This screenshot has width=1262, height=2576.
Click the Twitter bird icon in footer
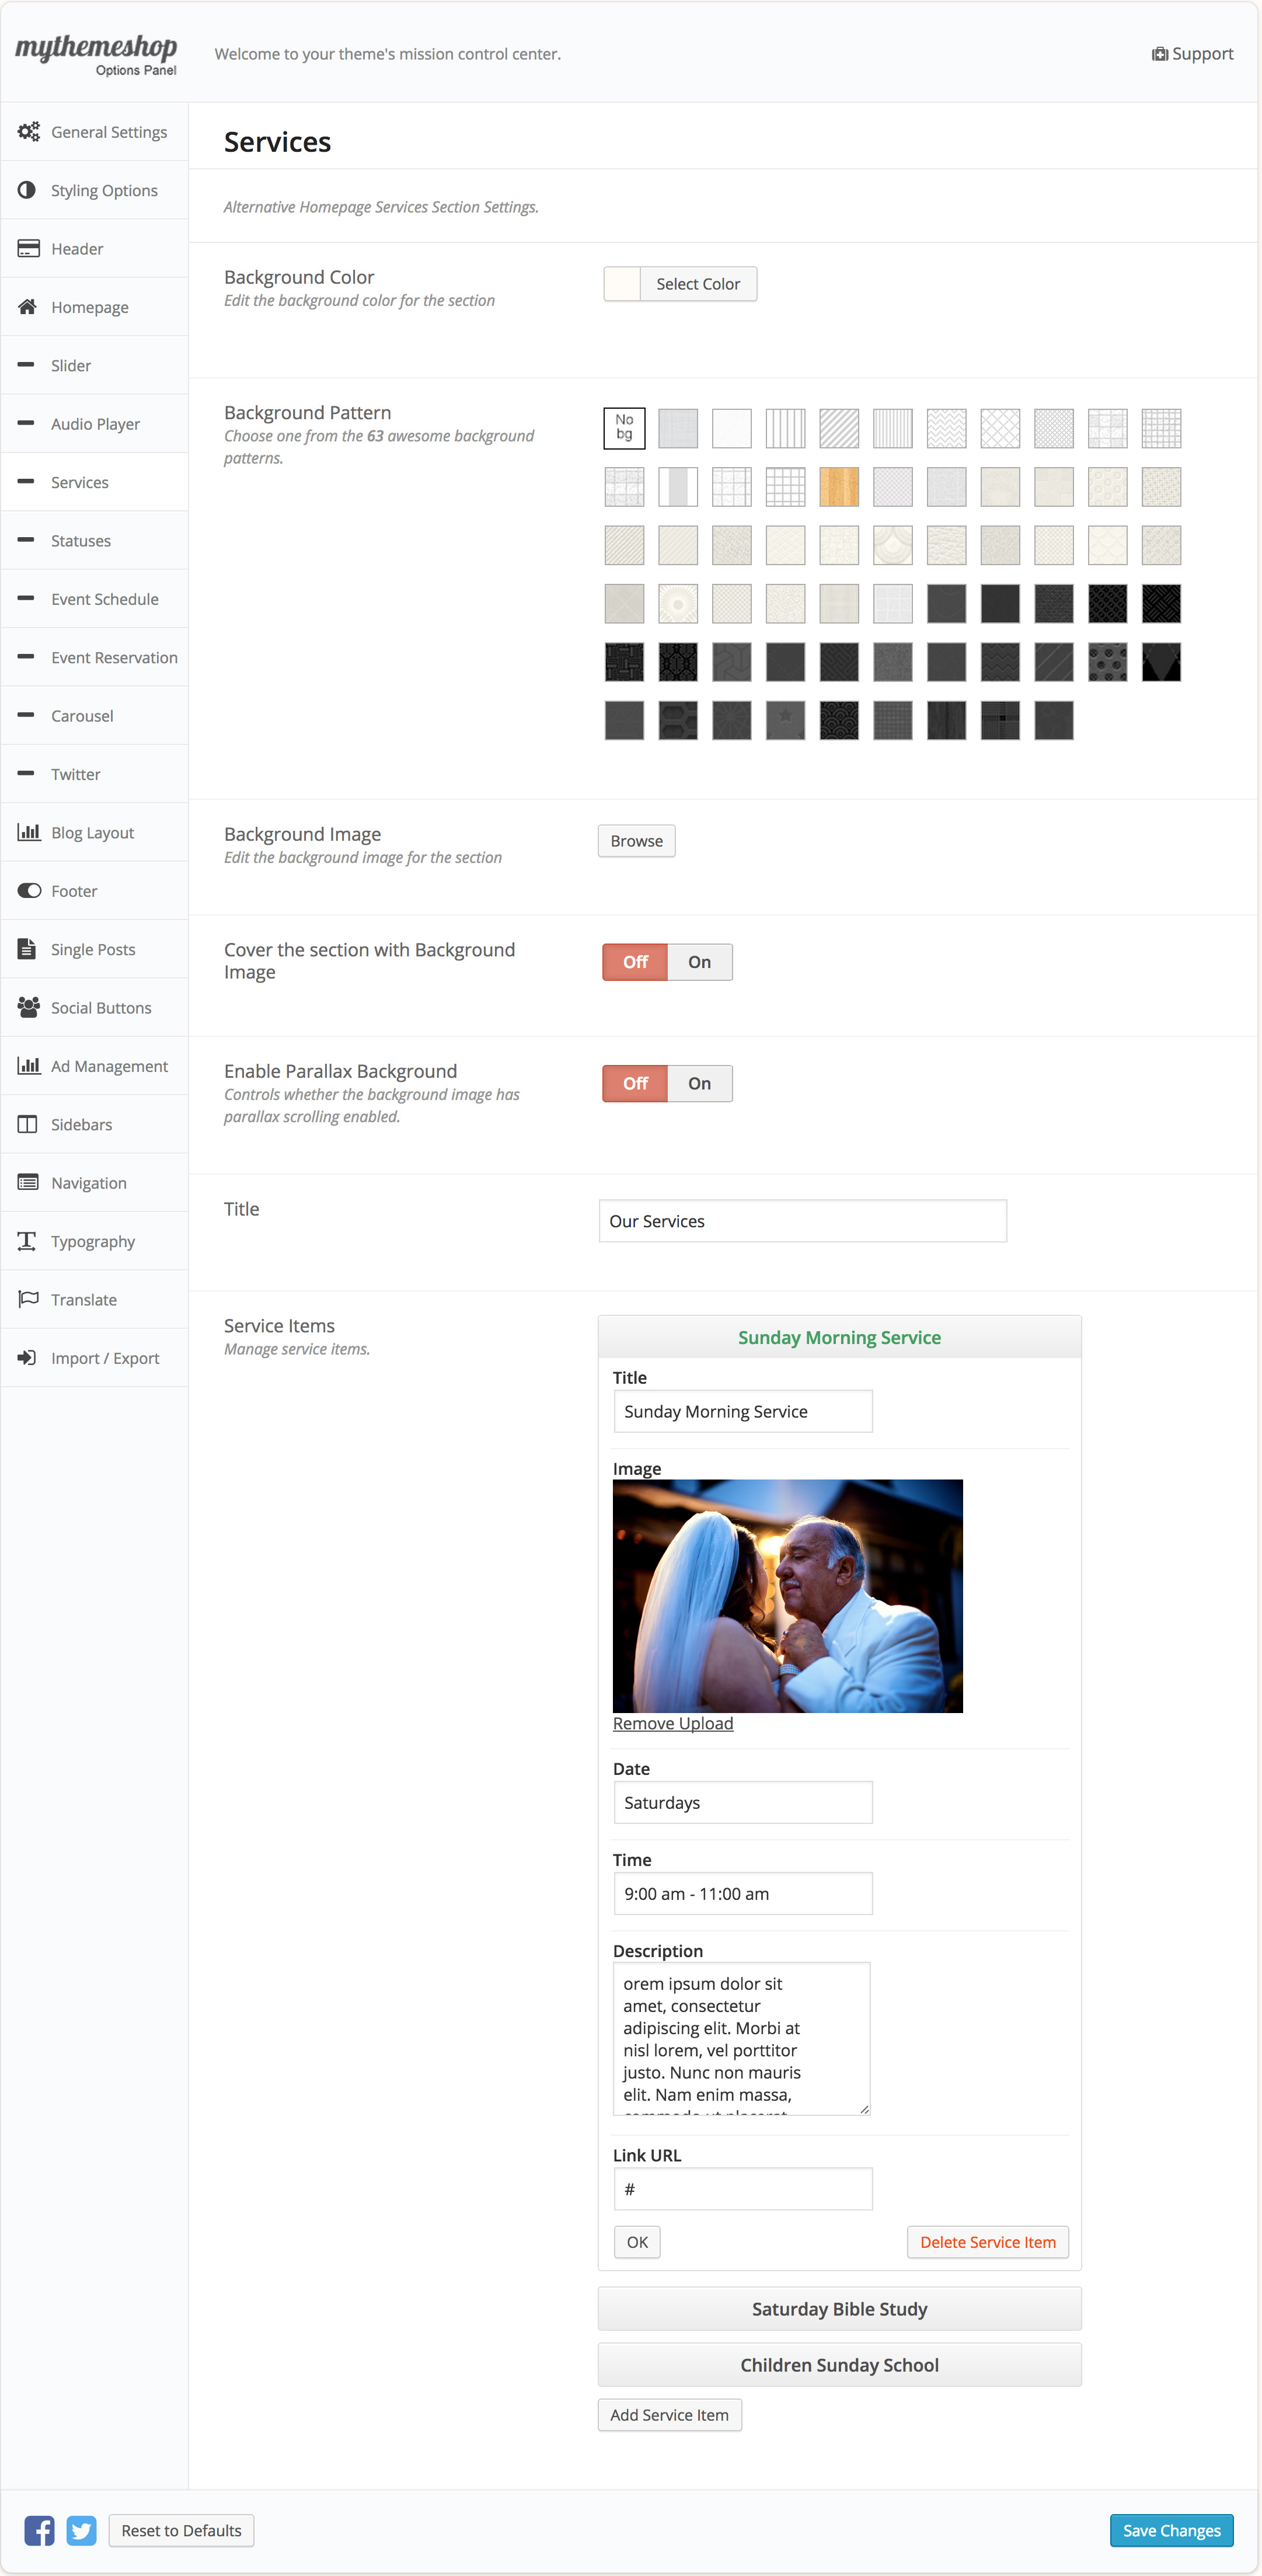[x=81, y=2530]
